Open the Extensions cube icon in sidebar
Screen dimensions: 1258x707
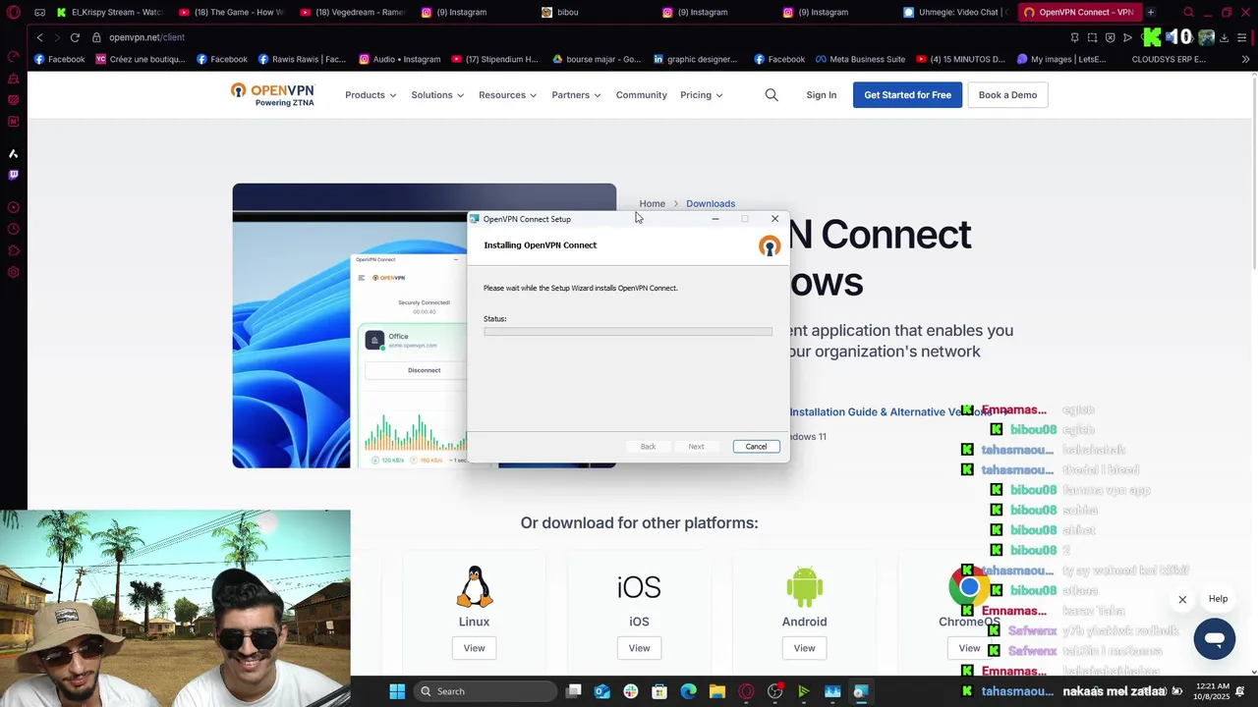pos(13,250)
